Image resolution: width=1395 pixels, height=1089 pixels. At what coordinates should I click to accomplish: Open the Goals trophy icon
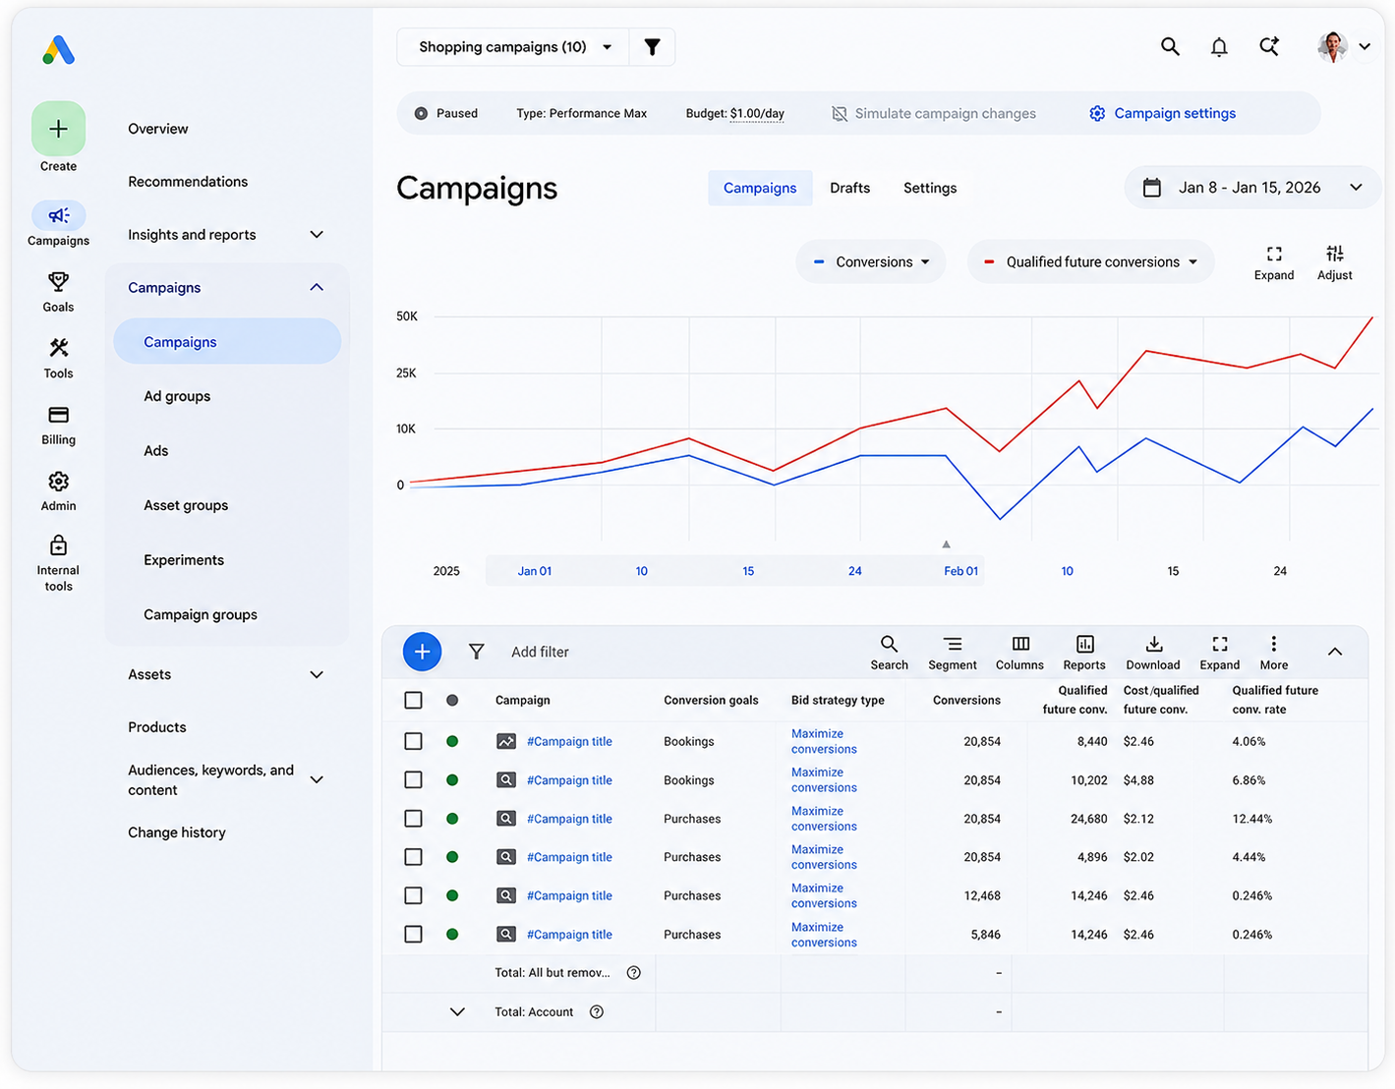(58, 282)
